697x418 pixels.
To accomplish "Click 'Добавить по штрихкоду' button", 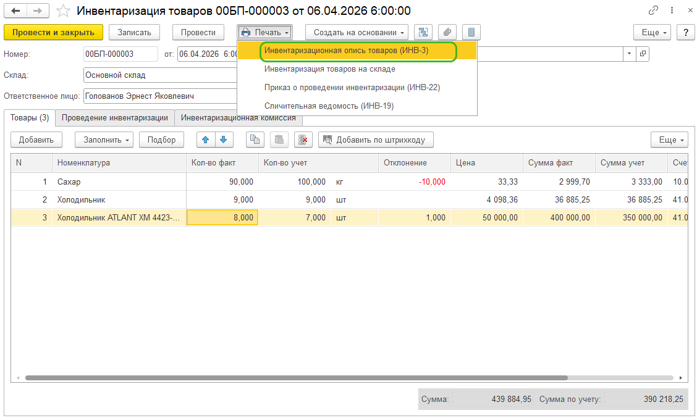I will coord(375,140).
